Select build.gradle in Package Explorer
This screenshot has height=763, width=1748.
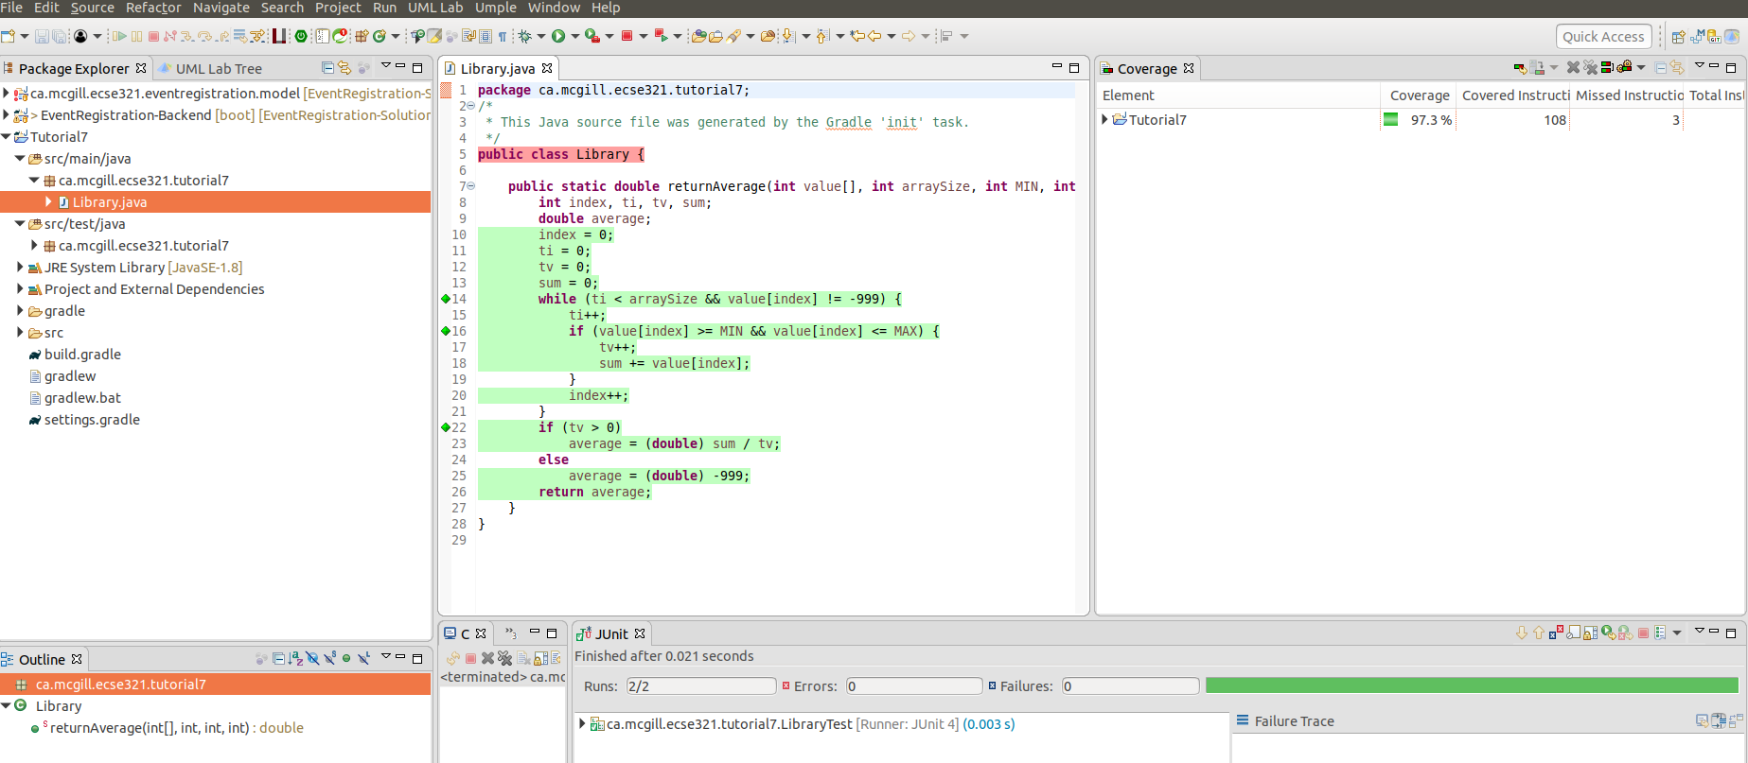(x=82, y=355)
